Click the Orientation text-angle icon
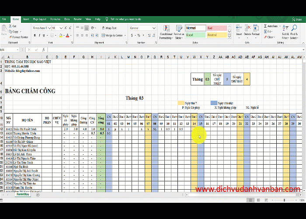Screen dimensions: 306x219 93,28
